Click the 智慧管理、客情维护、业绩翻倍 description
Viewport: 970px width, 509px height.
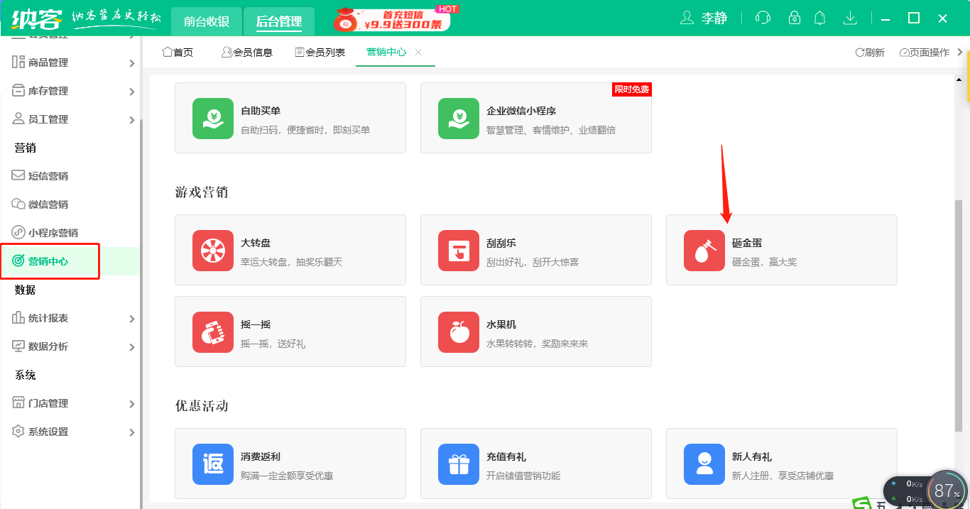[x=551, y=130]
